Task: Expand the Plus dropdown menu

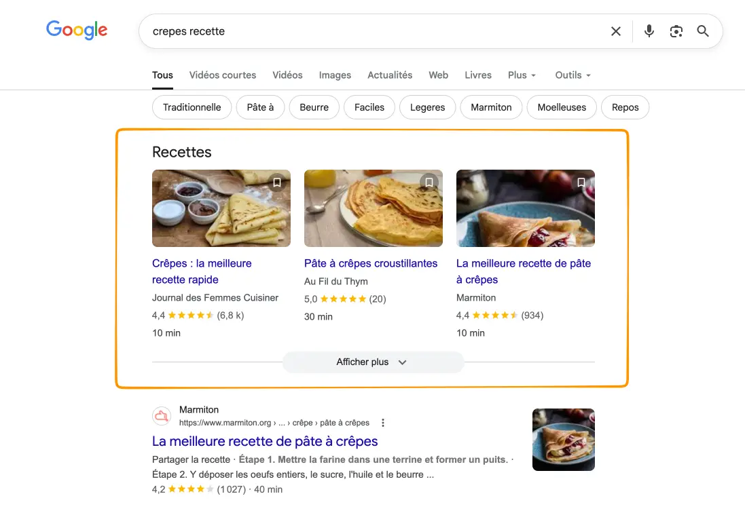Action: 522,75
